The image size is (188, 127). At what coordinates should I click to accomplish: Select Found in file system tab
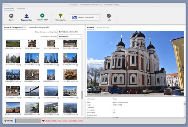(x=15, y=28)
